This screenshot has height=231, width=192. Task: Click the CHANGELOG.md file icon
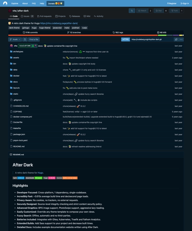coord(11,106)
